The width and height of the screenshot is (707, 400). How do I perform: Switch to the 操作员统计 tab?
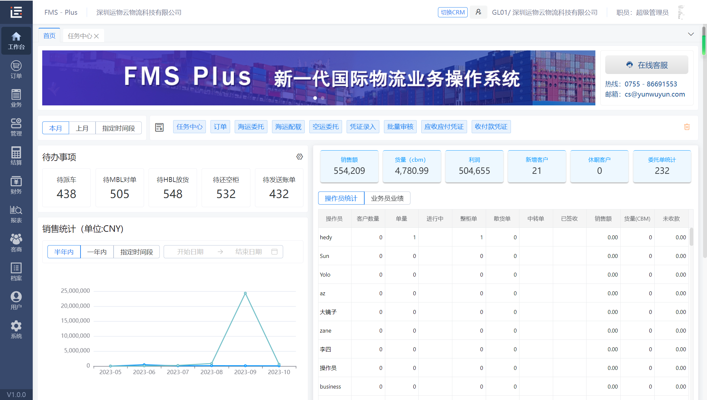click(341, 198)
